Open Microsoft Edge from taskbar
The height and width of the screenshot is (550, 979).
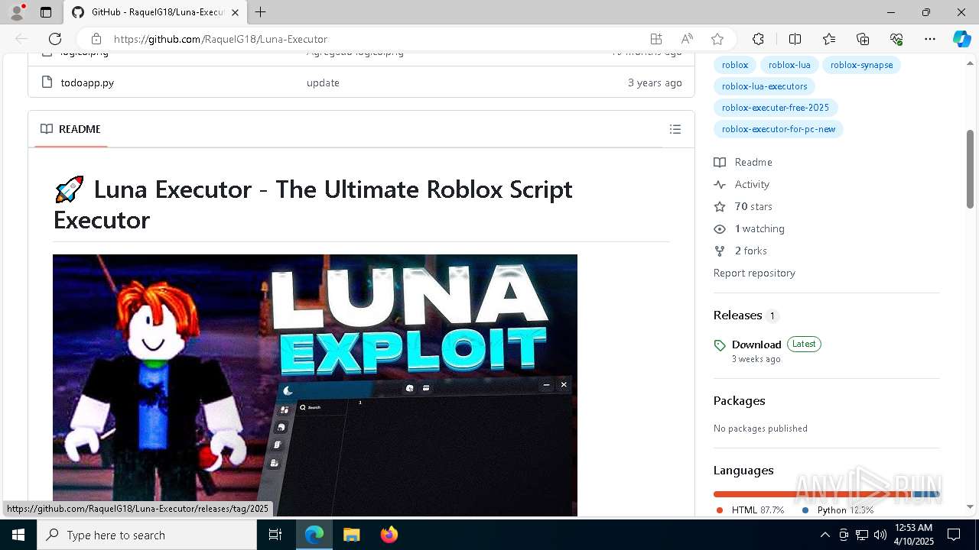(314, 535)
